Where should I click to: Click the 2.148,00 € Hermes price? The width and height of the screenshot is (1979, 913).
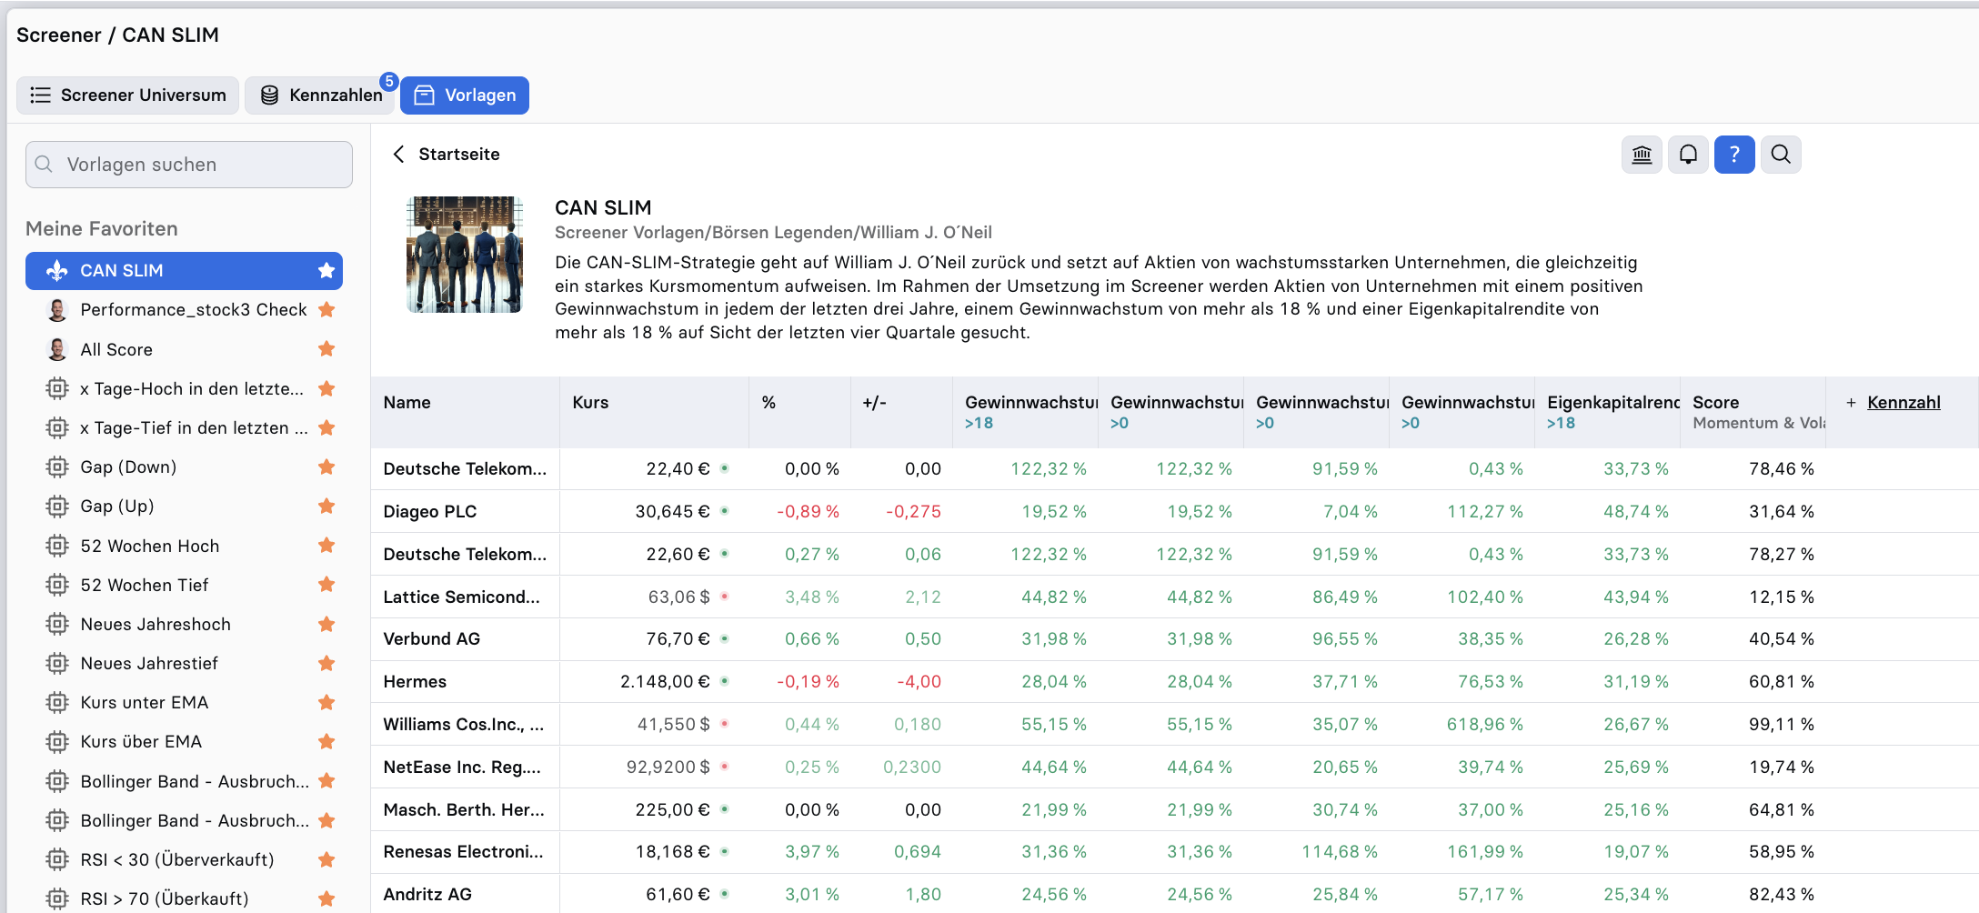(x=665, y=682)
